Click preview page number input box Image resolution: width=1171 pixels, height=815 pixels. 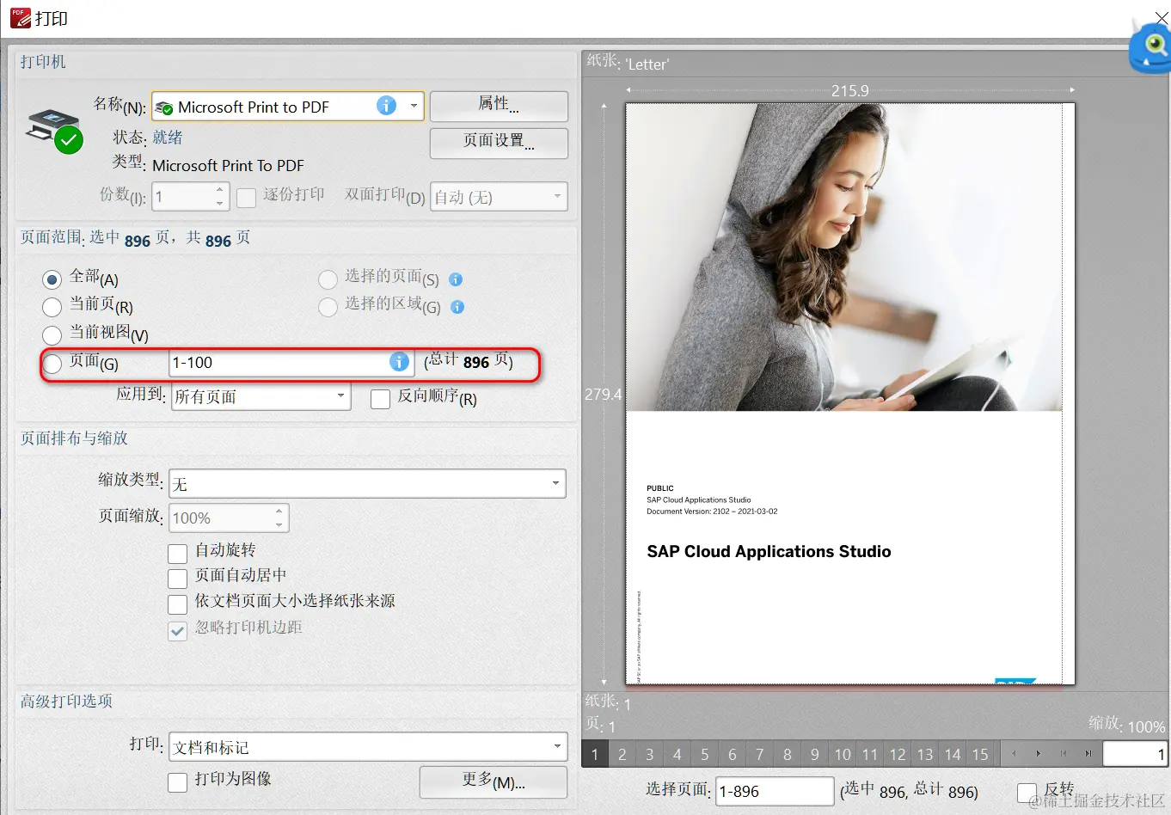tap(1135, 754)
